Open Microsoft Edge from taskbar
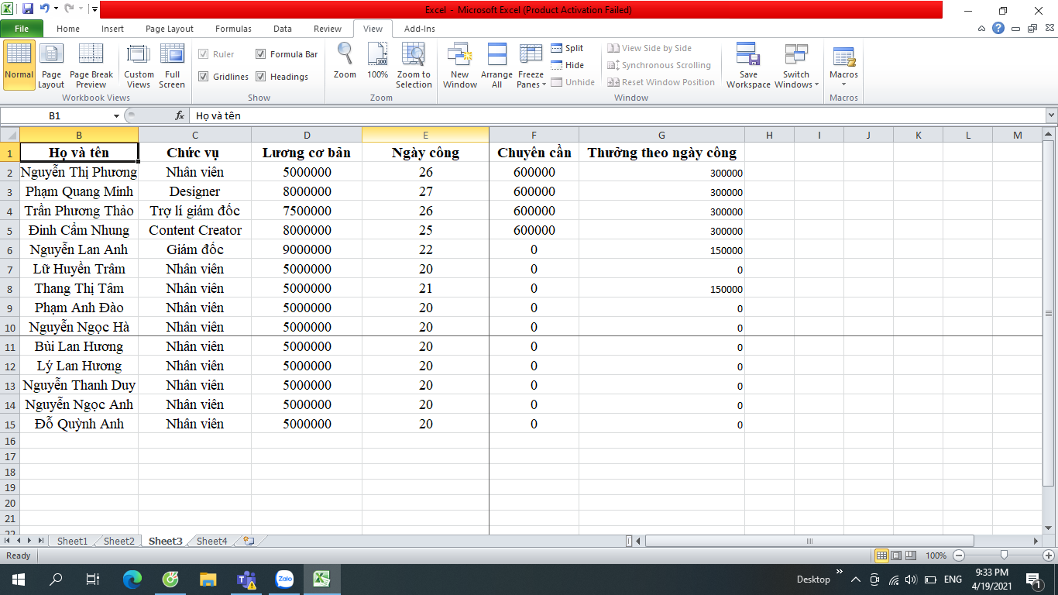The height and width of the screenshot is (595, 1058). click(x=132, y=579)
